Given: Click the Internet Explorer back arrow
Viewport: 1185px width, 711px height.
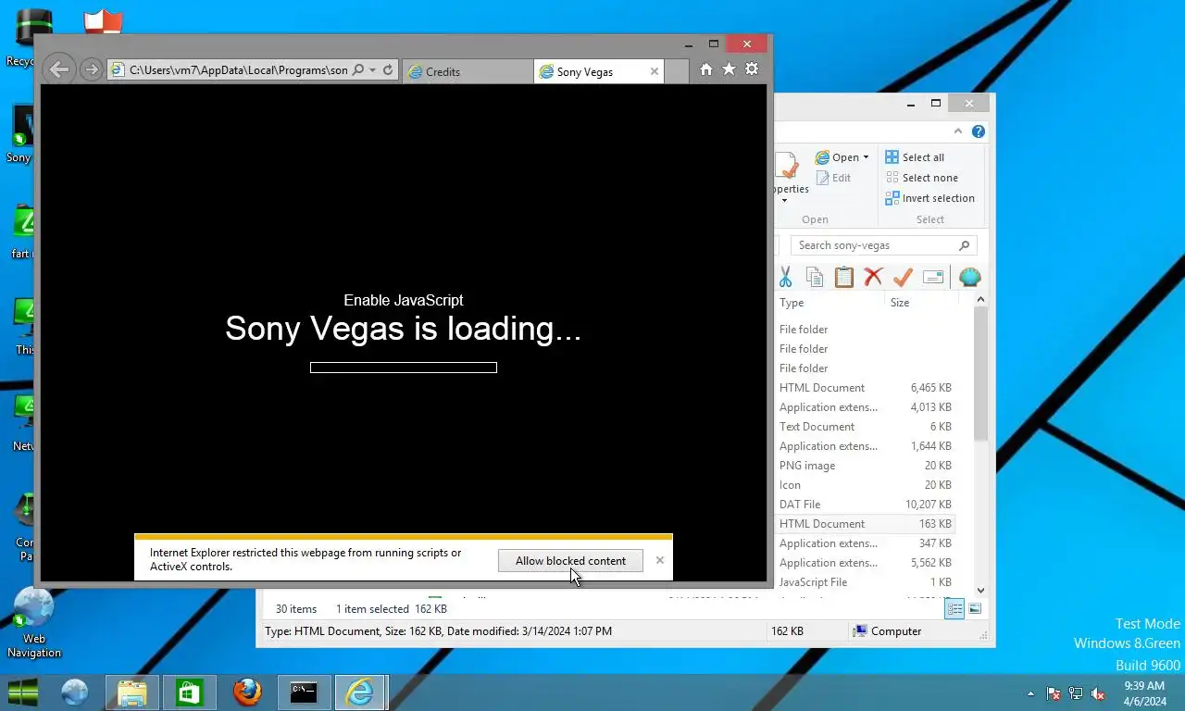Looking at the screenshot, I should click(x=58, y=69).
